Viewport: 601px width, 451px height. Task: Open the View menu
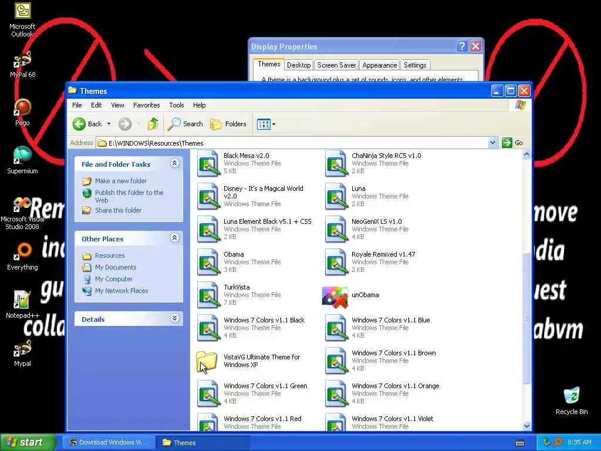tap(117, 105)
